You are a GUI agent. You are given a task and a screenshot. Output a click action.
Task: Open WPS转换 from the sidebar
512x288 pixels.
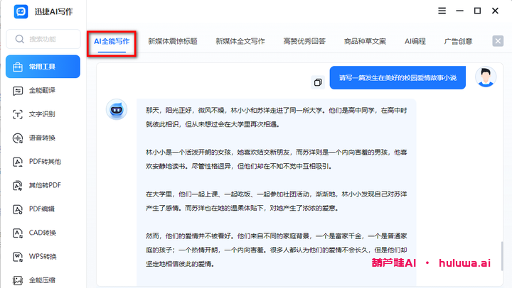point(43,257)
